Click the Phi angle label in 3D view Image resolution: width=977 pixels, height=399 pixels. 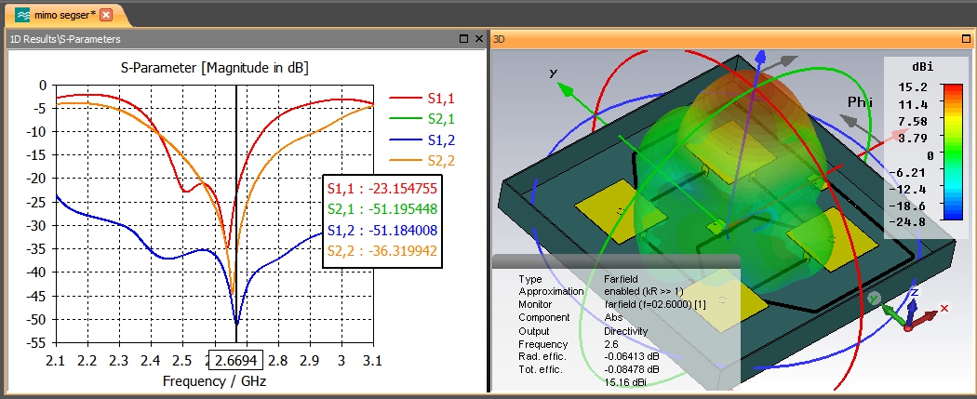[x=859, y=101]
